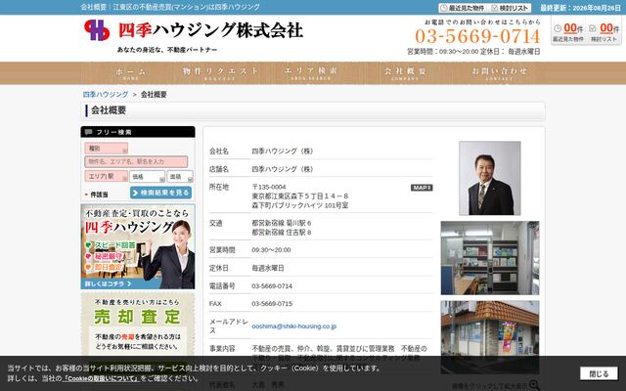
Task: Expand the 面積 dropdown
Action: [180, 176]
